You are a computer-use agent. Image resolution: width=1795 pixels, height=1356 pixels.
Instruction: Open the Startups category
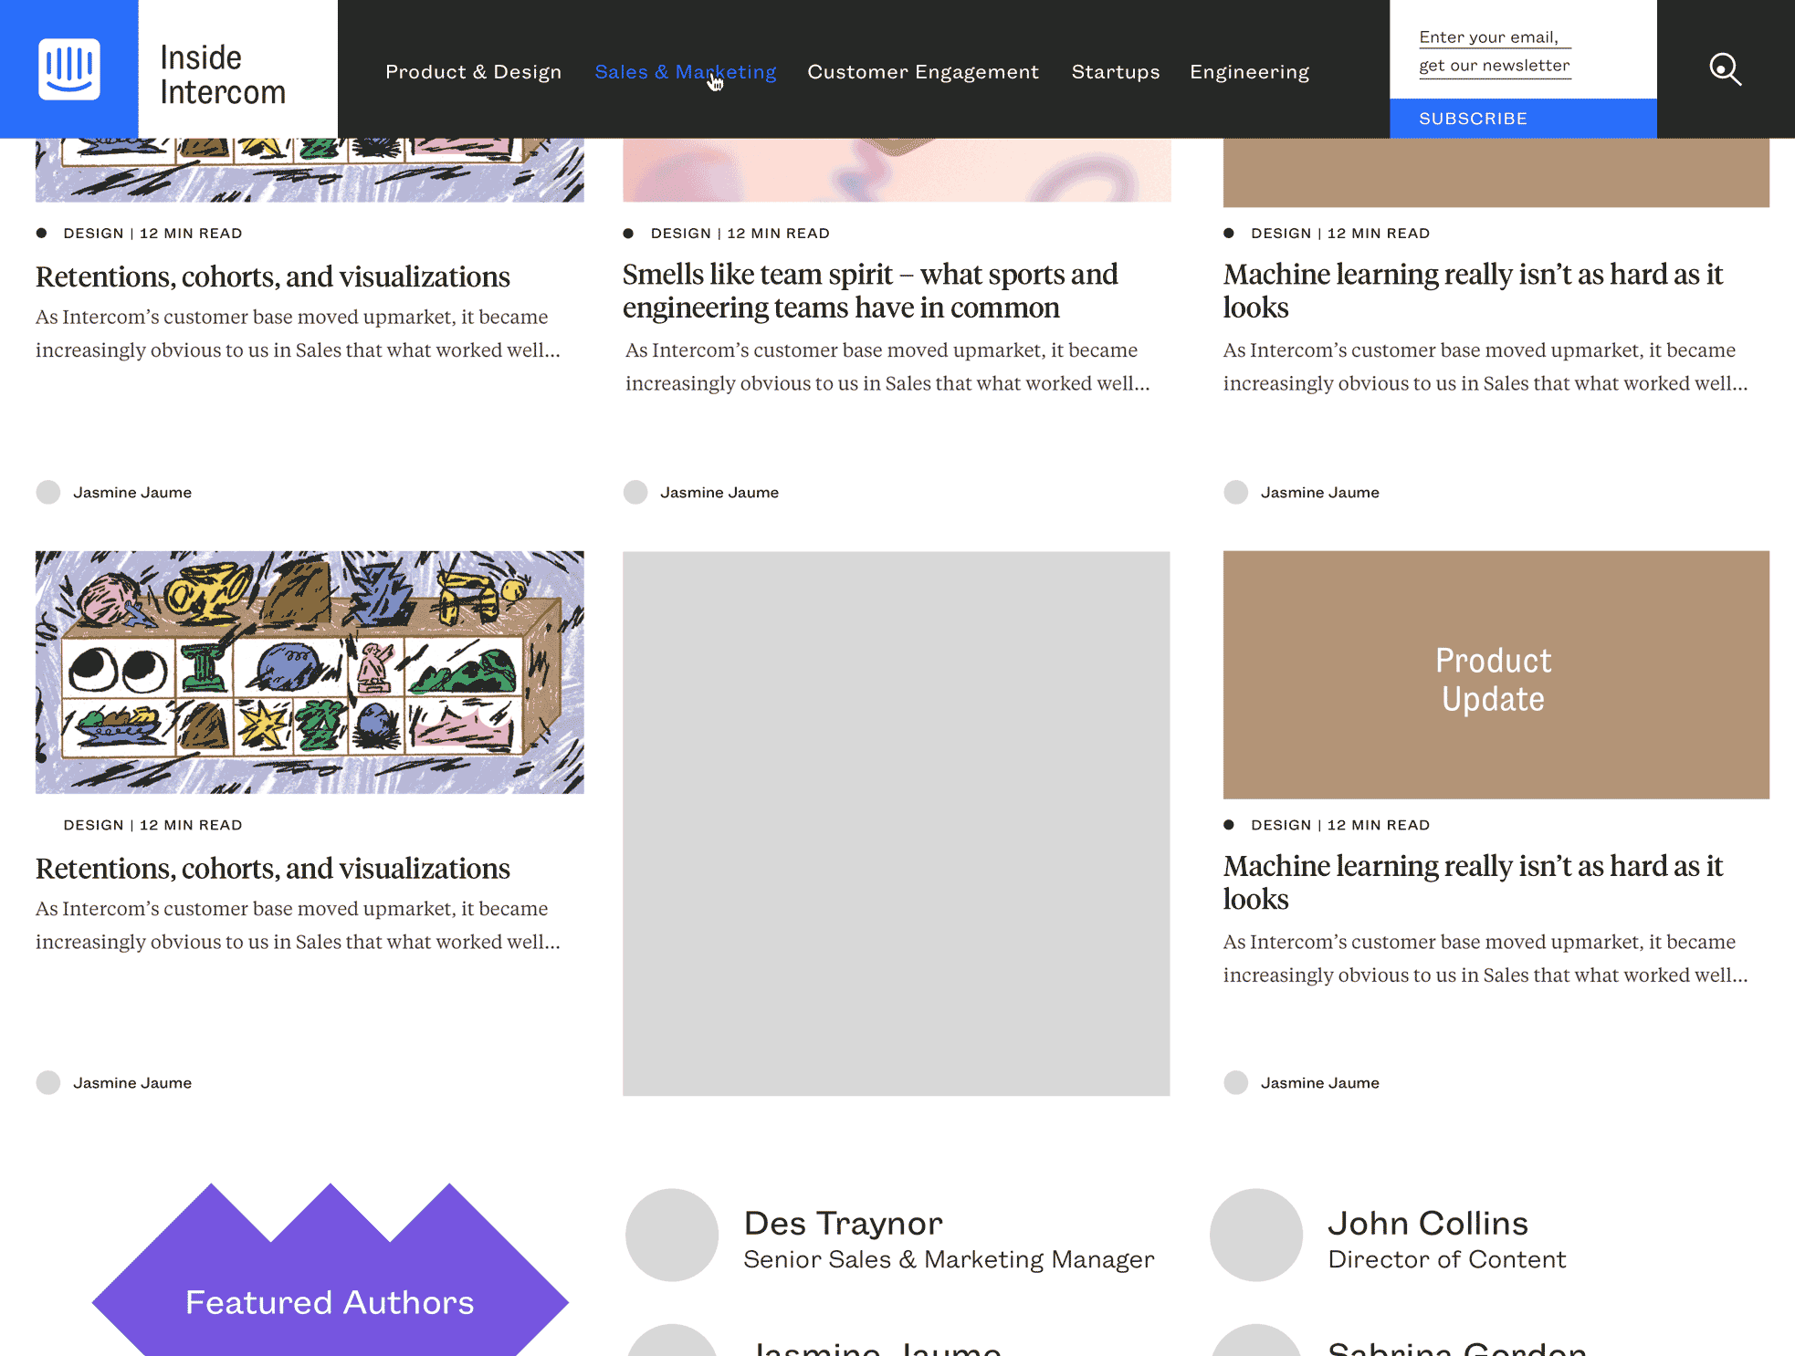click(x=1116, y=72)
